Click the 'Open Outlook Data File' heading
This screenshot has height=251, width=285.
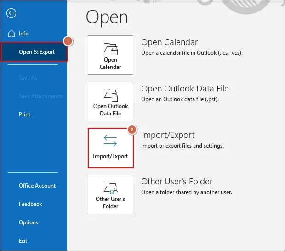pyautogui.click(x=185, y=89)
